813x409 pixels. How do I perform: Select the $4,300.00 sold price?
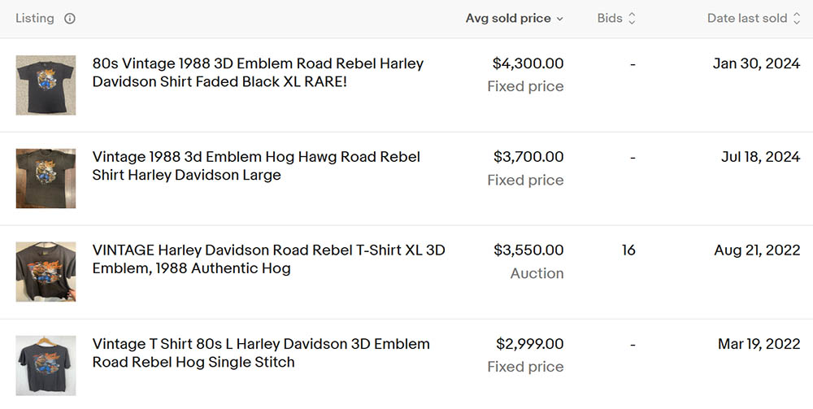coord(528,63)
